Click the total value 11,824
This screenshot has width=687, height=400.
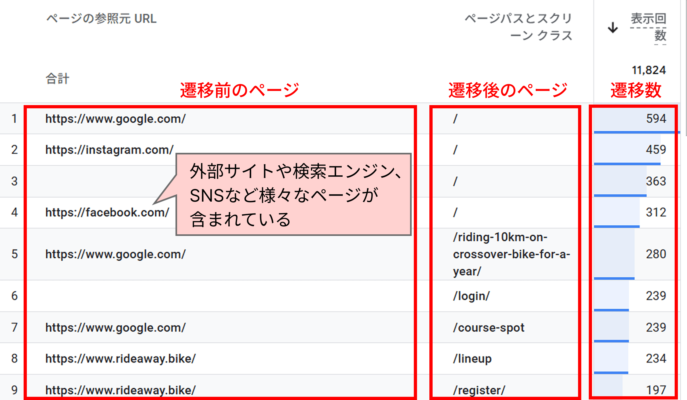pyautogui.click(x=649, y=70)
